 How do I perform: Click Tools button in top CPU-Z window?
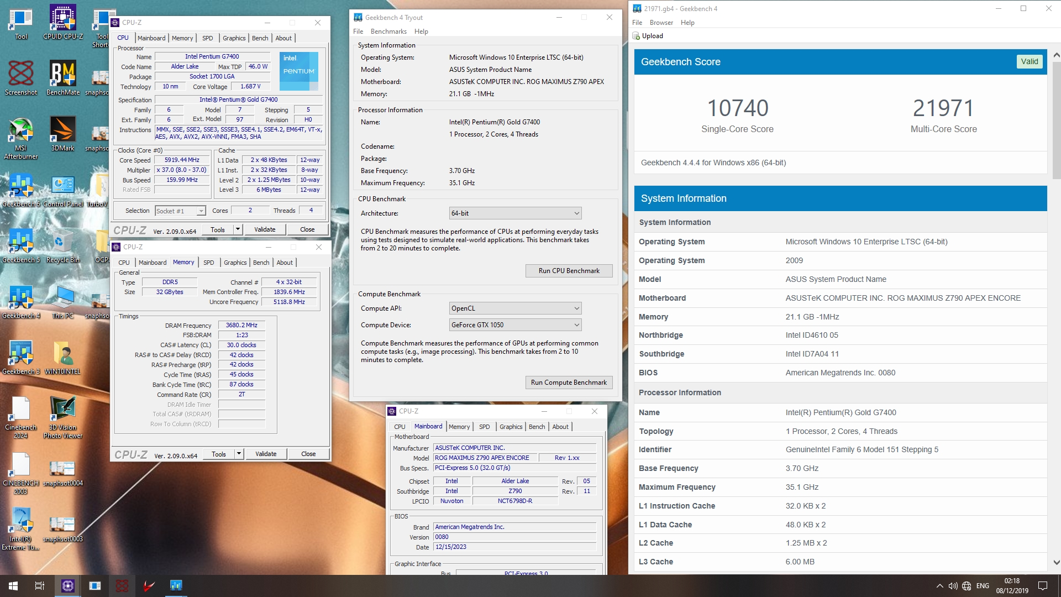218,229
